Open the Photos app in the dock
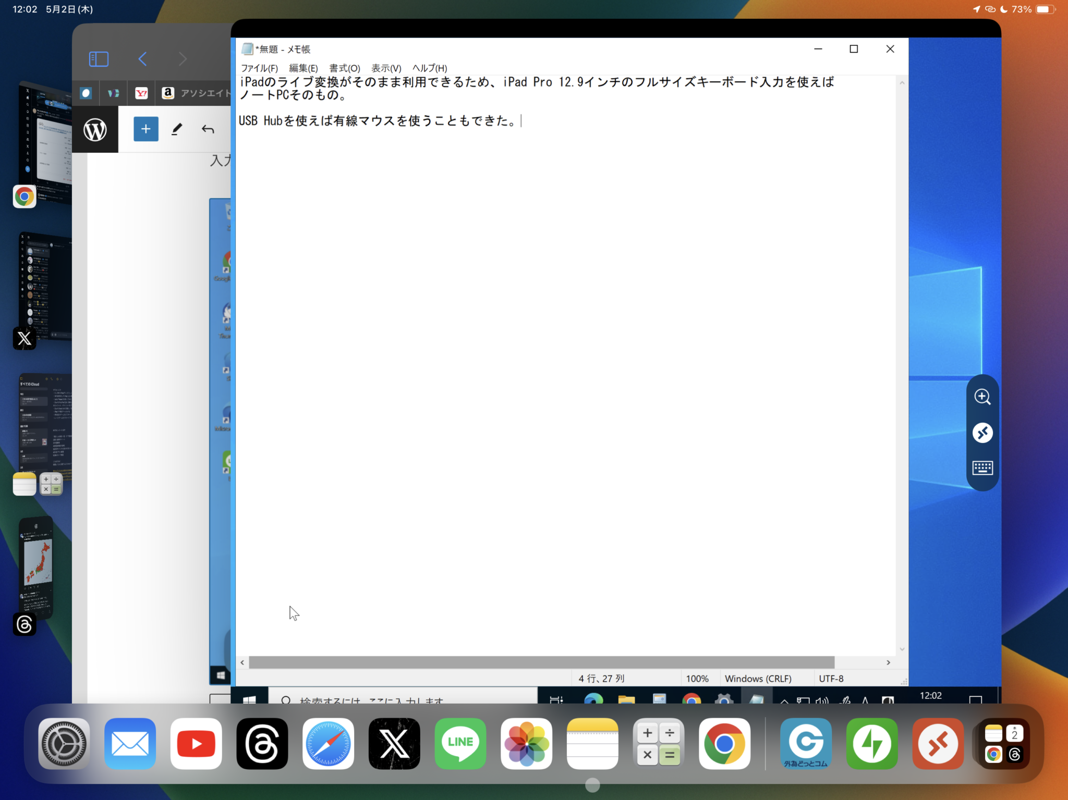Viewport: 1068px width, 800px height. click(527, 744)
